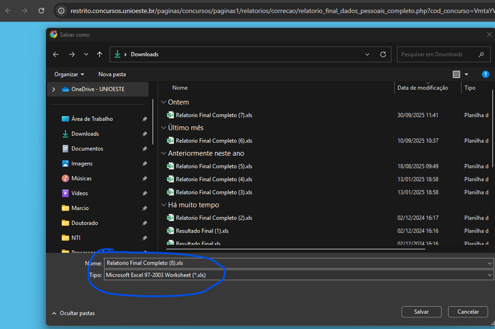The height and width of the screenshot is (329, 495).
Task: Open Documentos in the navigation pane
Action: pyautogui.click(x=87, y=149)
